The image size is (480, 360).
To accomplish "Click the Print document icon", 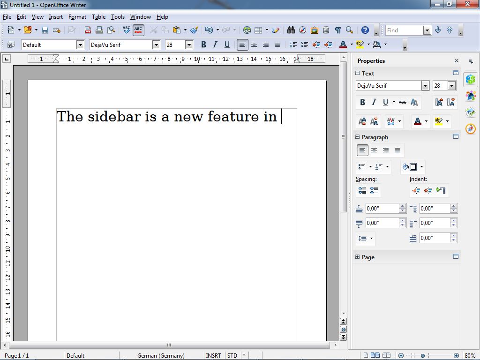I will 99,30.
